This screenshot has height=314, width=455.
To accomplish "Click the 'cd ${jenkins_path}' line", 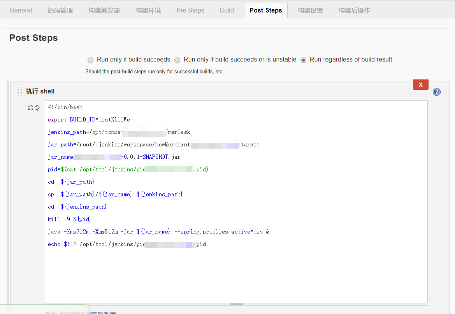I will (x=77, y=207).
